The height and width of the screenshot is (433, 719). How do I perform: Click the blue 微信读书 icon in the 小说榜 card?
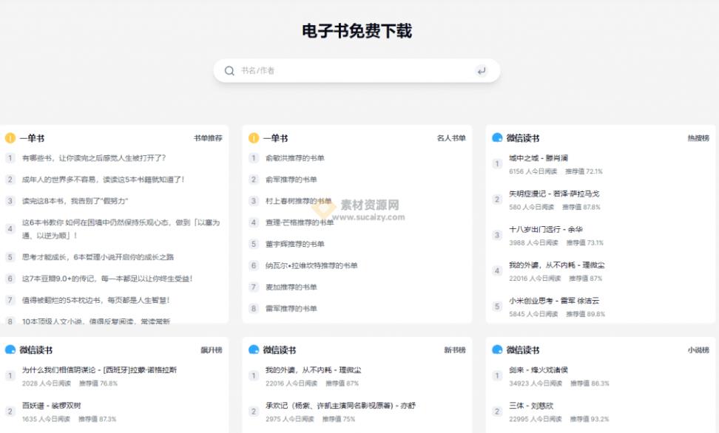(497, 350)
